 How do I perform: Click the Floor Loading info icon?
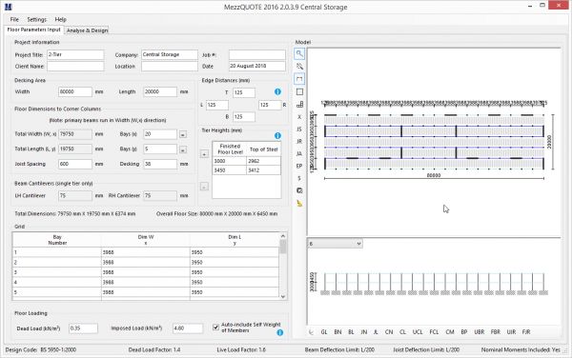pyautogui.click(x=279, y=332)
